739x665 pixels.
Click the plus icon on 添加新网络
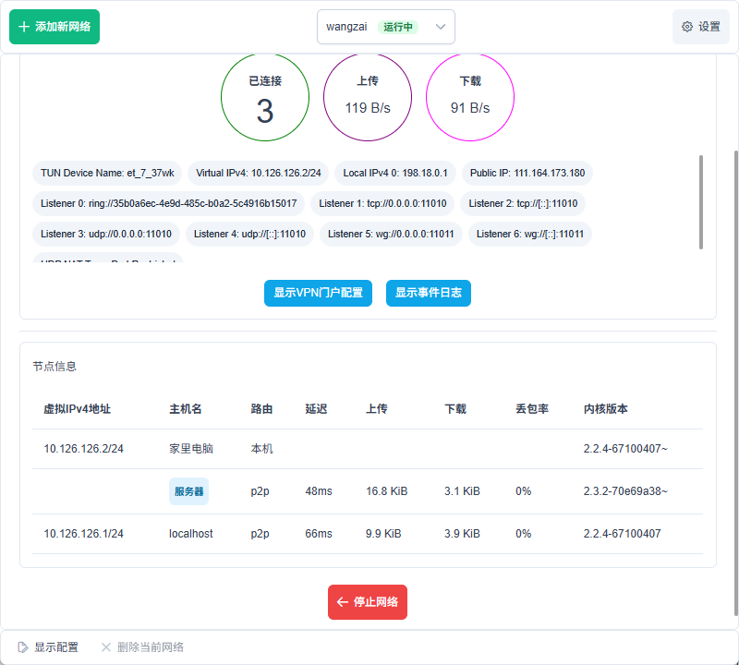point(25,27)
